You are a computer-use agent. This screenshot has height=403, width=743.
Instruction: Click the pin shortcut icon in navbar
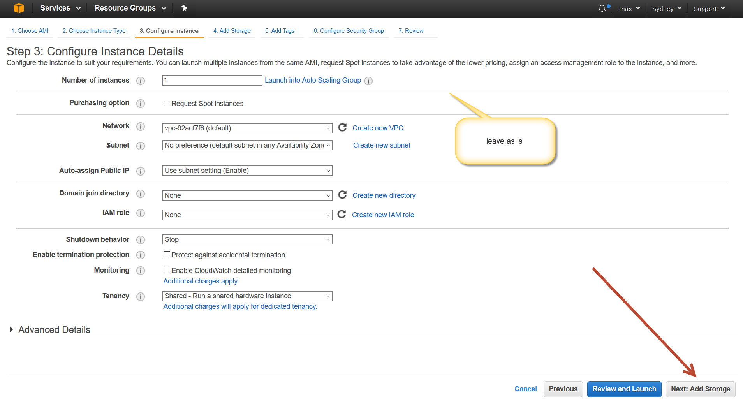coord(184,8)
